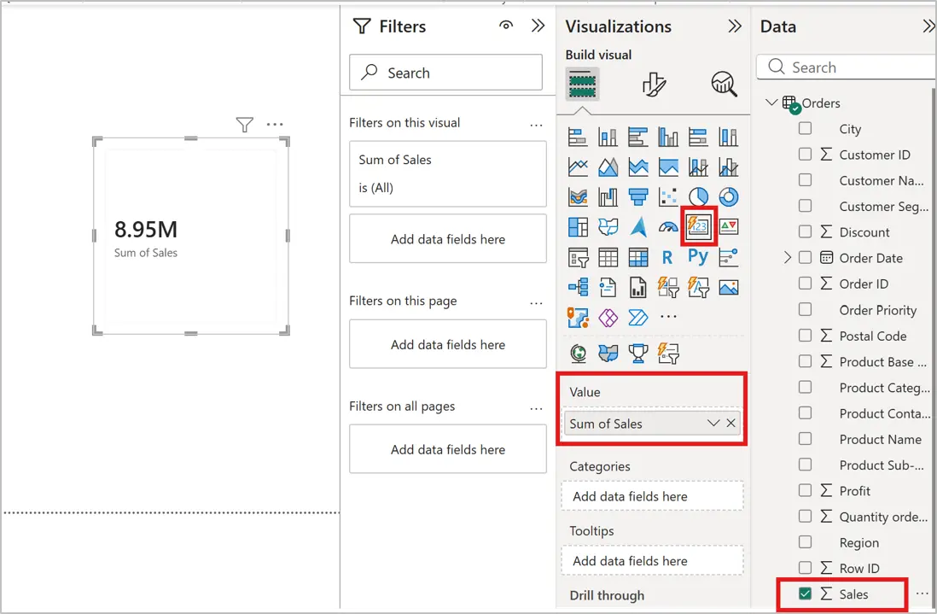Screen dimensions: 937x614
Task: Collapse the Filters pane
Action: (x=538, y=26)
